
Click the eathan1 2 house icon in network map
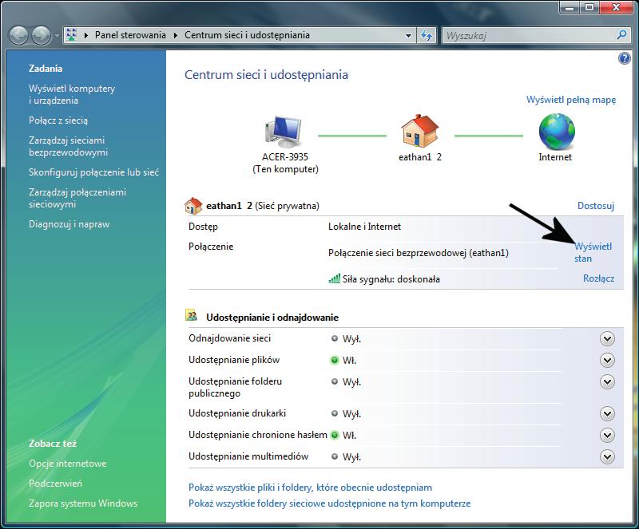(x=420, y=131)
